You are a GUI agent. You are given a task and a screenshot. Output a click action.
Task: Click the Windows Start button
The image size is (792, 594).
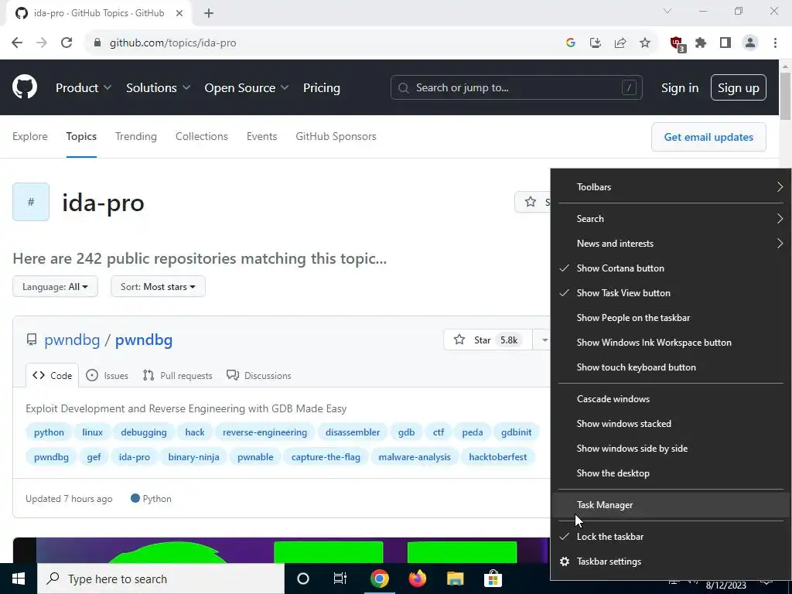point(19,579)
